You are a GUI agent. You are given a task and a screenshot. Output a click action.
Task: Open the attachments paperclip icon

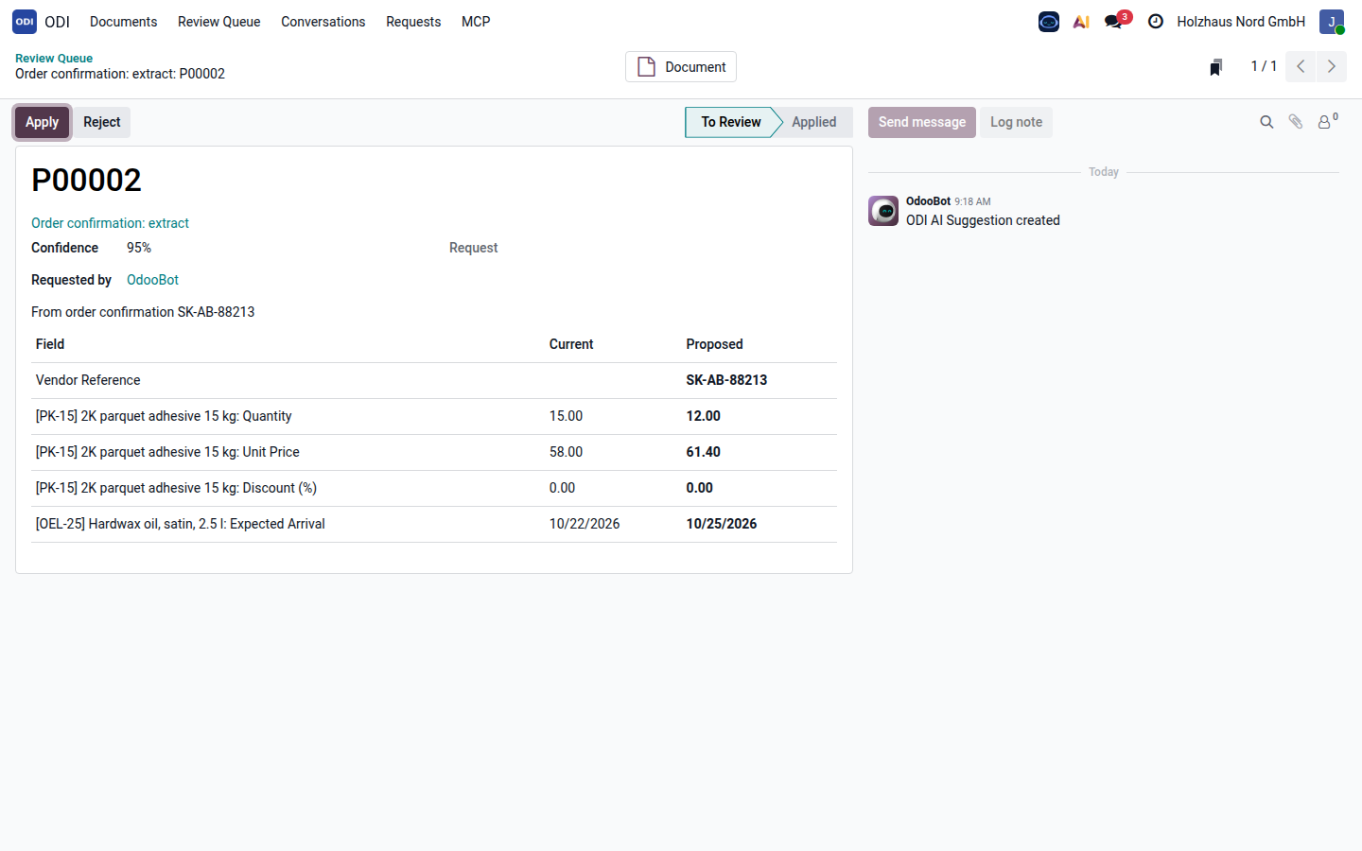[x=1296, y=122]
